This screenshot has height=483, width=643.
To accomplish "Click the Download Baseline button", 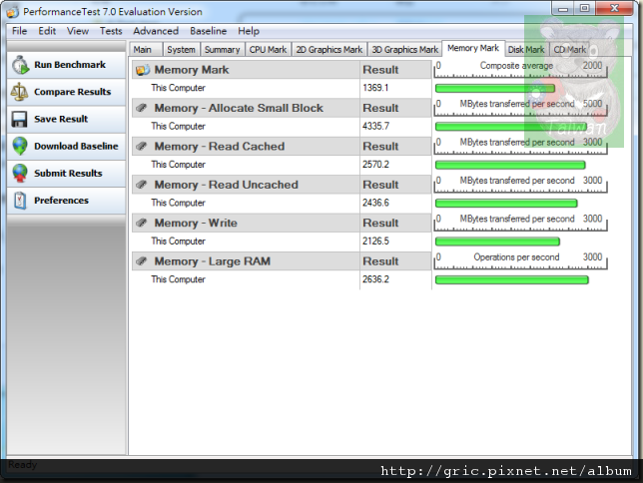I will click(66, 146).
